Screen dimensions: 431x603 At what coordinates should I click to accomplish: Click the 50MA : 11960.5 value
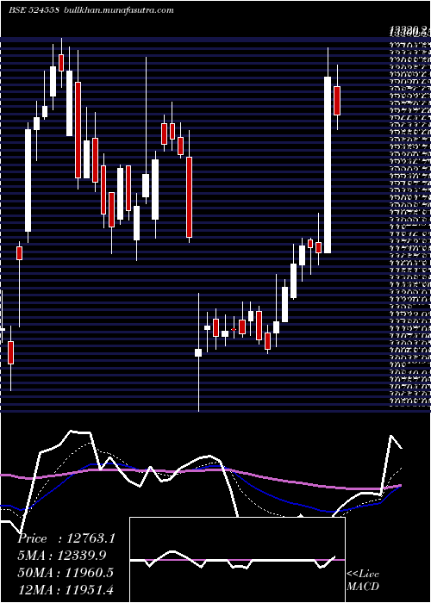[x=66, y=573]
